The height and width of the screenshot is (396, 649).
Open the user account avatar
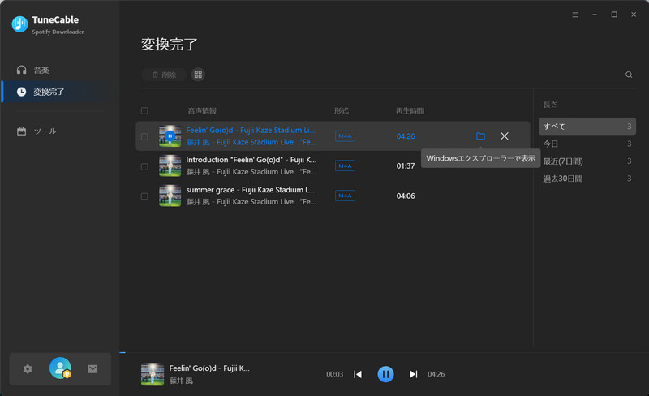point(60,368)
